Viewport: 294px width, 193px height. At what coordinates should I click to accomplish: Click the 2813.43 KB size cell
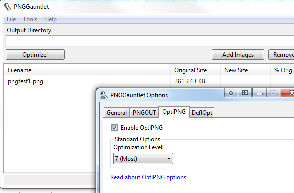pyautogui.click(x=190, y=81)
